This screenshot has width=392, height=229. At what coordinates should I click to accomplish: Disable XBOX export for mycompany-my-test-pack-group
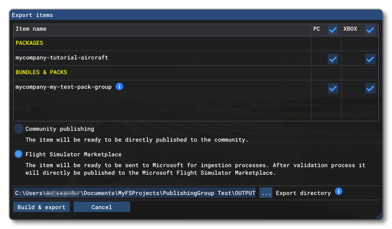coord(370,88)
